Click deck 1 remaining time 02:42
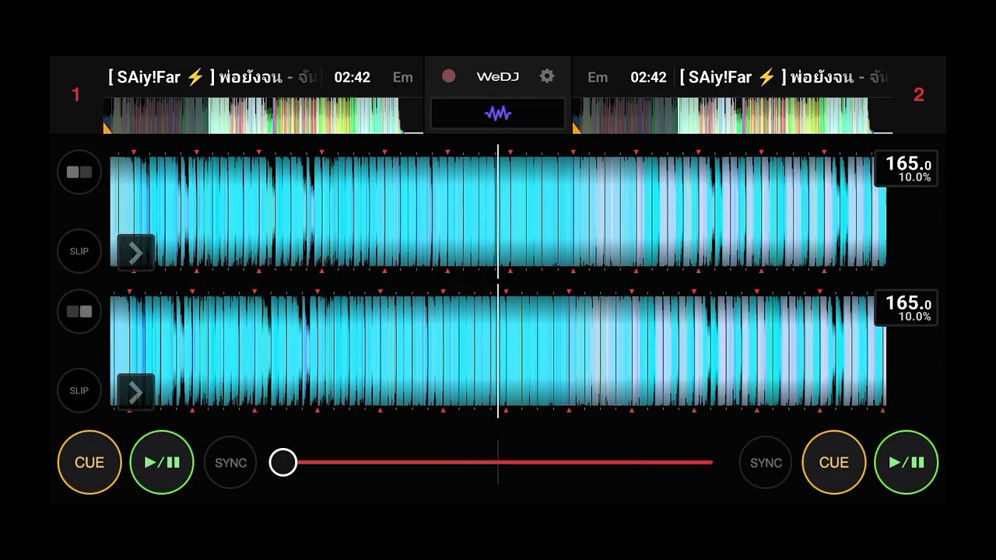Image resolution: width=996 pixels, height=560 pixels. (352, 77)
